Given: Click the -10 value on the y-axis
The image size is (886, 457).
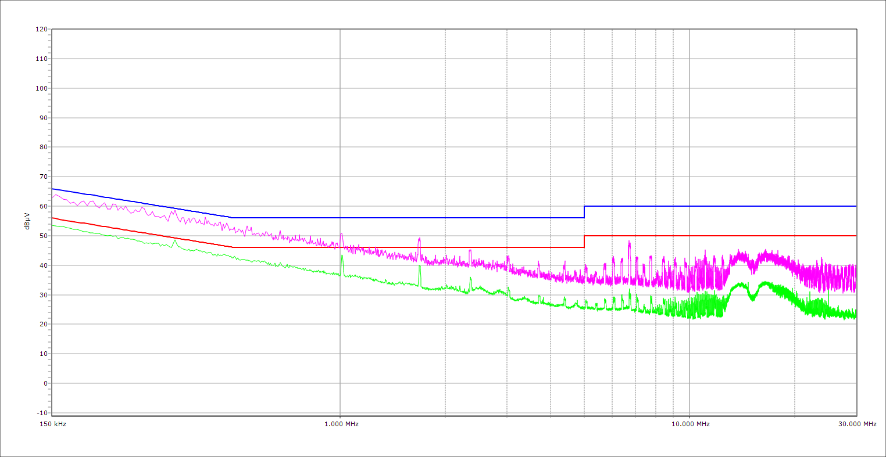Looking at the screenshot, I should pyautogui.click(x=41, y=413).
